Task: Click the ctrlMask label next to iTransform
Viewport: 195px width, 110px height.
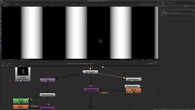Action: pyautogui.click(x=105, y=93)
